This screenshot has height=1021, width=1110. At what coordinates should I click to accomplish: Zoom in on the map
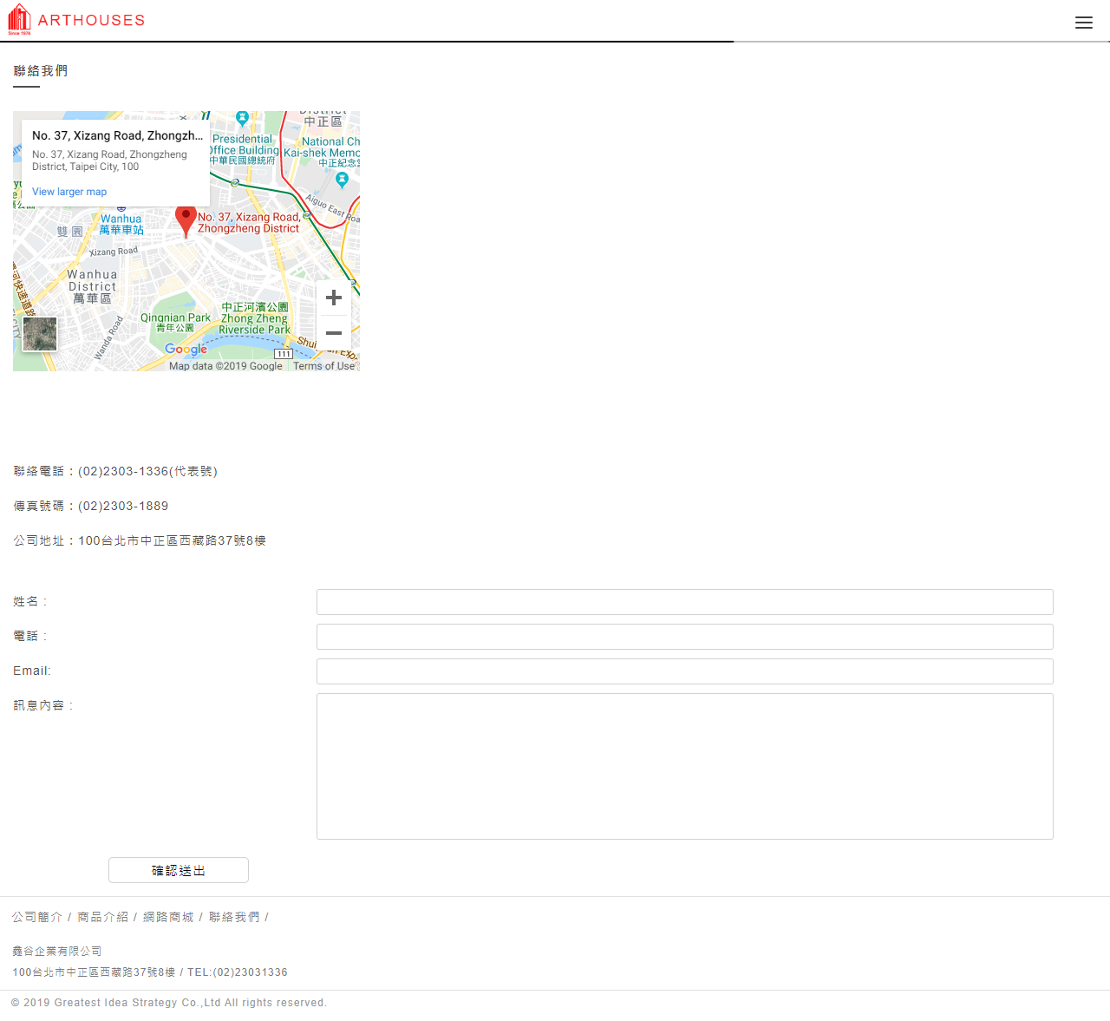coord(334,298)
